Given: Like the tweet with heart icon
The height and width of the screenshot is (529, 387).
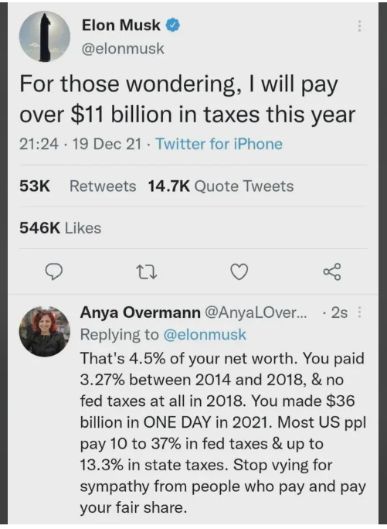Looking at the screenshot, I should coord(239,271).
